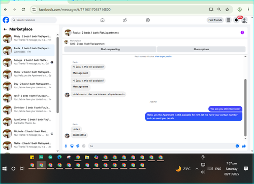Bookmark this page with the star icon

coord(227,10)
